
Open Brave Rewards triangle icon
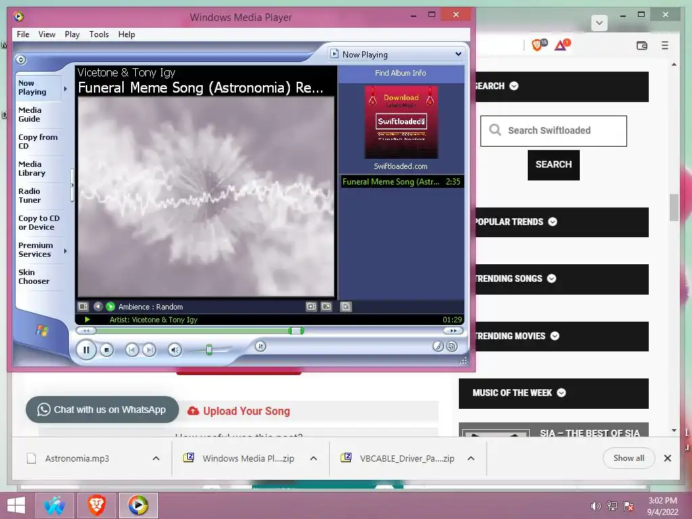point(562,45)
